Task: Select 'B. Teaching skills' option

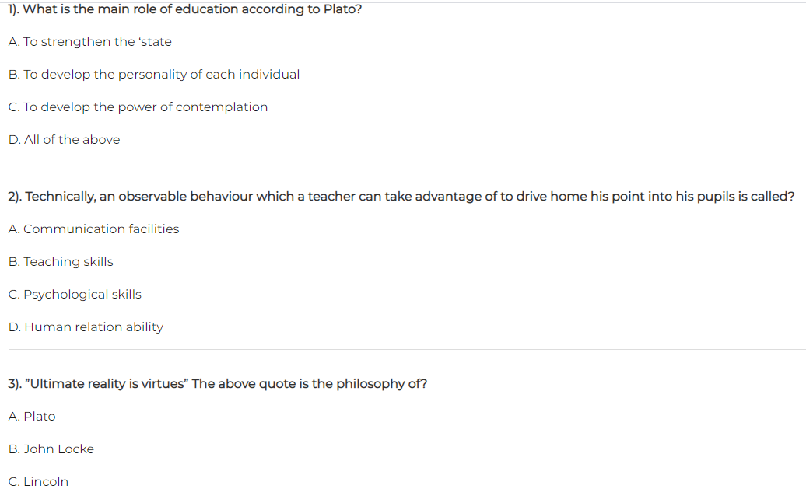Action: (x=61, y=261)
